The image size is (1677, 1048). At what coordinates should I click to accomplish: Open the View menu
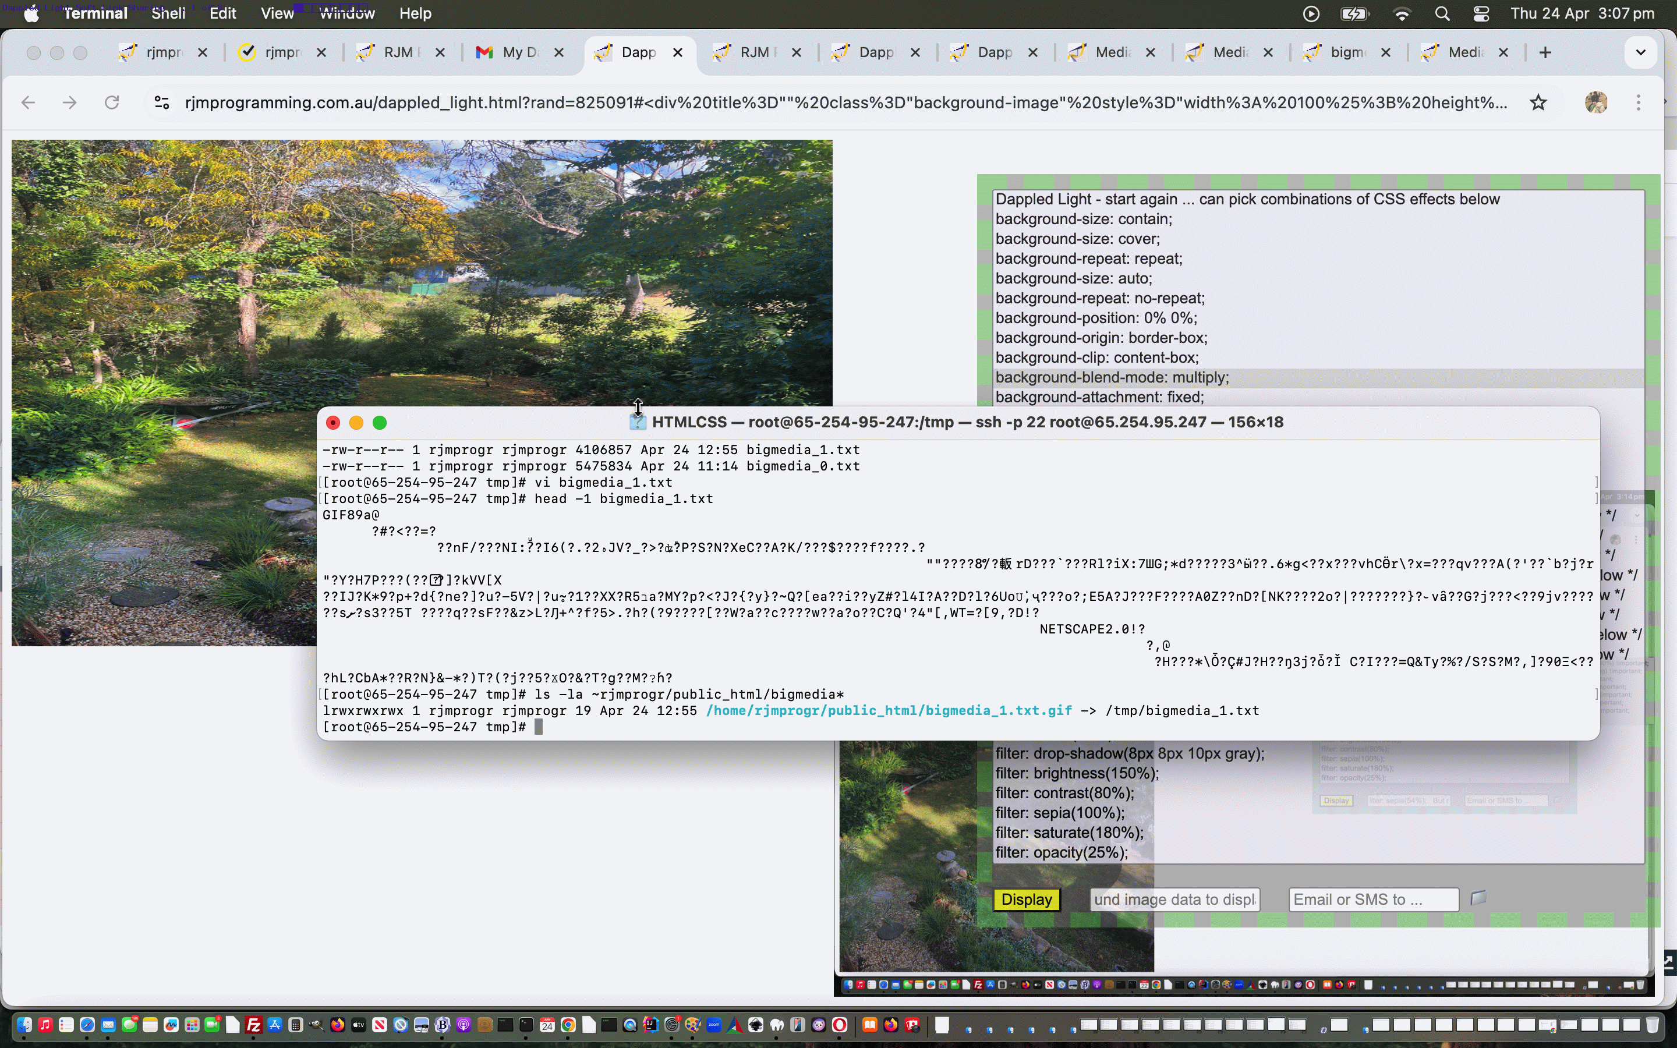pyautogui.click(x=277, y=13)
